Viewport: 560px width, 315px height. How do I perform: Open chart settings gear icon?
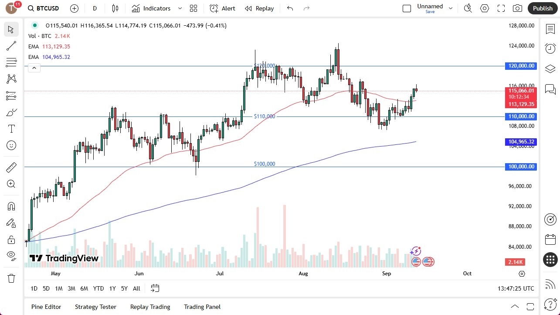click(x=484, y=8)
